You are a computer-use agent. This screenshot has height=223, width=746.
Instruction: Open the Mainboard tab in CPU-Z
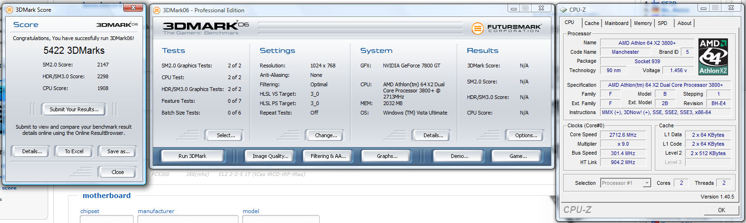617,23
